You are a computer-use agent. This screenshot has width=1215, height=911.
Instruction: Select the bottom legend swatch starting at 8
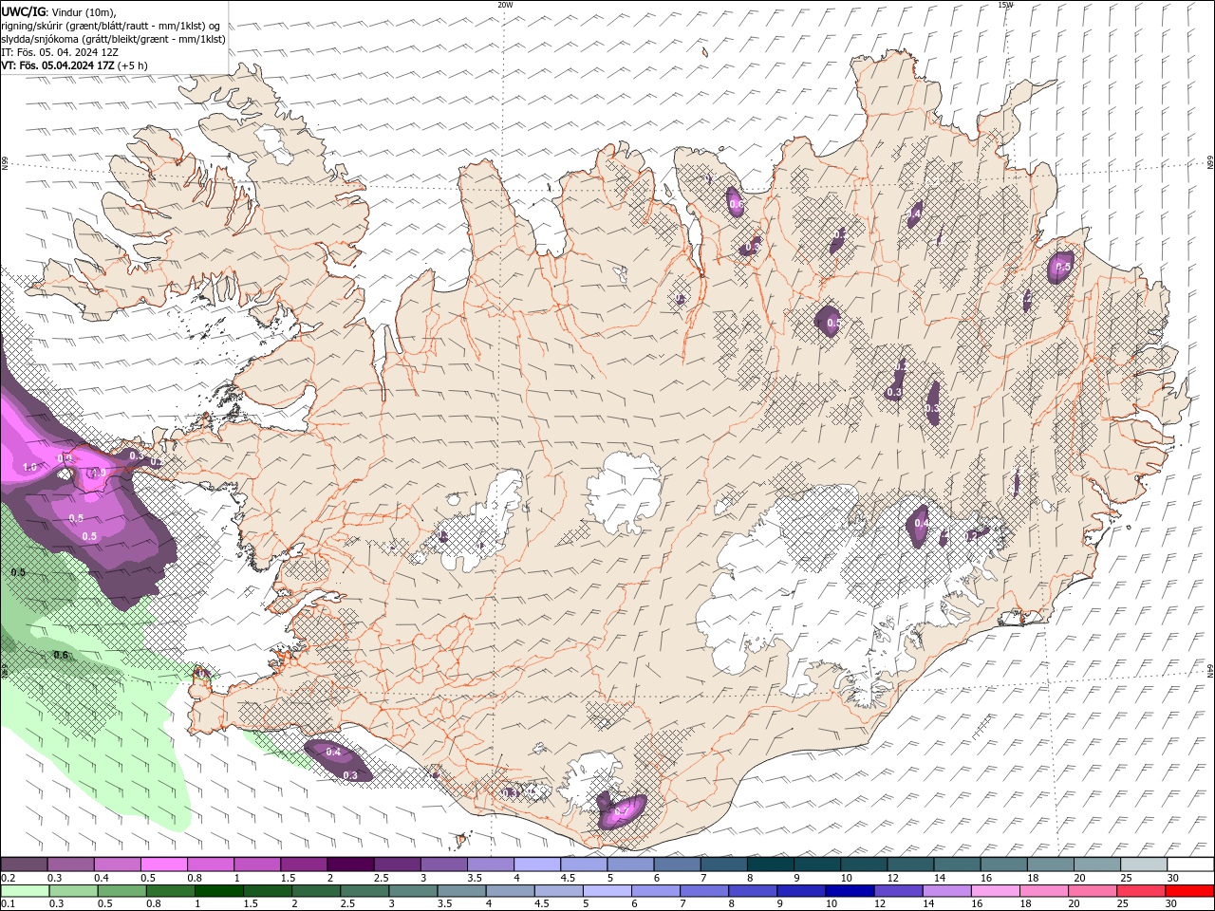pyautogui.click(x=753, y=891)
